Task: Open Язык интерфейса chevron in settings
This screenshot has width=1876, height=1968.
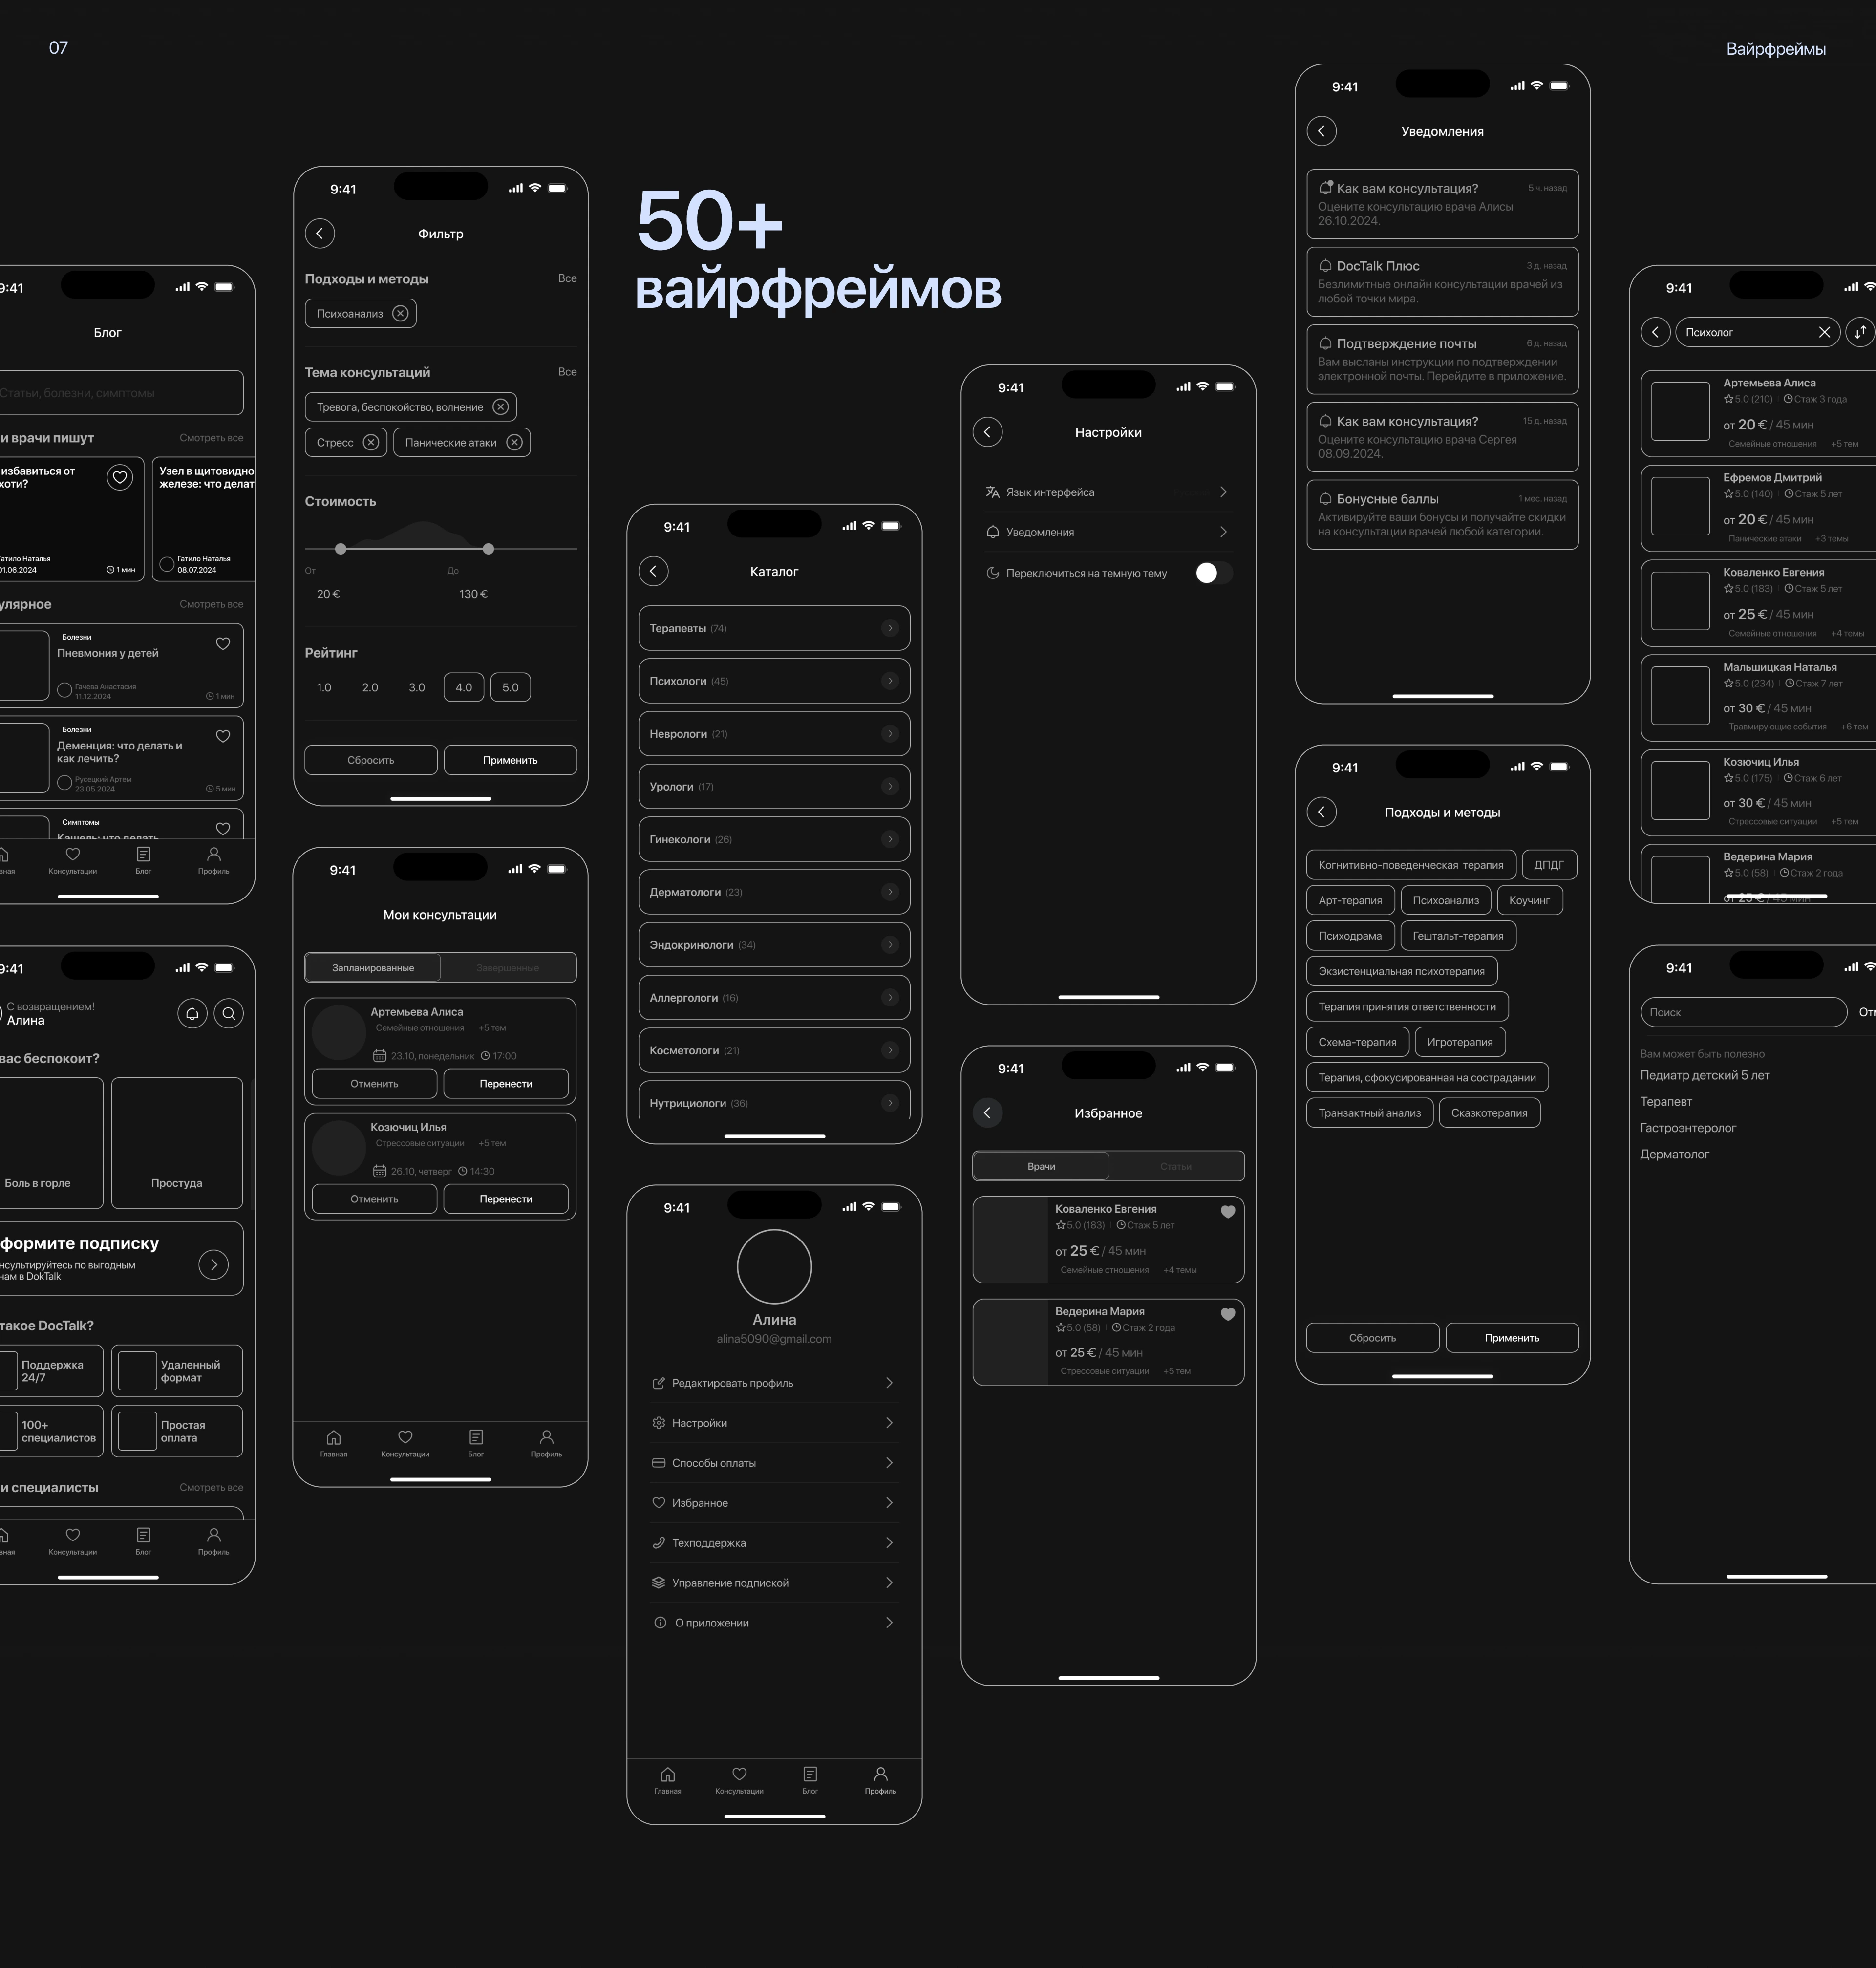Action: click(1223, 492)
